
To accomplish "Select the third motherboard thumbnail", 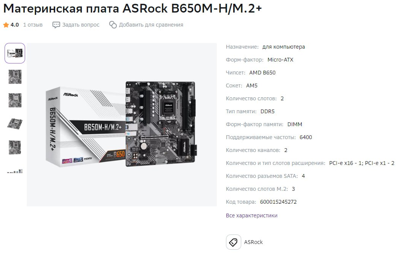I will click(15, 100).
